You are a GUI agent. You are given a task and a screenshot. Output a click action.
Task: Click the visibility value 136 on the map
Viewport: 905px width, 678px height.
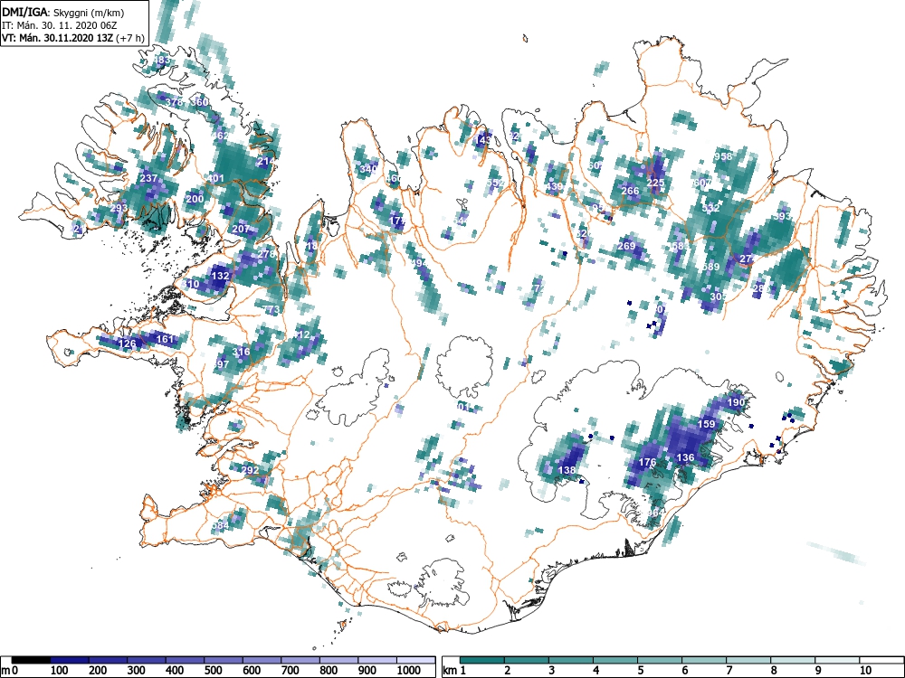[684, 457]
